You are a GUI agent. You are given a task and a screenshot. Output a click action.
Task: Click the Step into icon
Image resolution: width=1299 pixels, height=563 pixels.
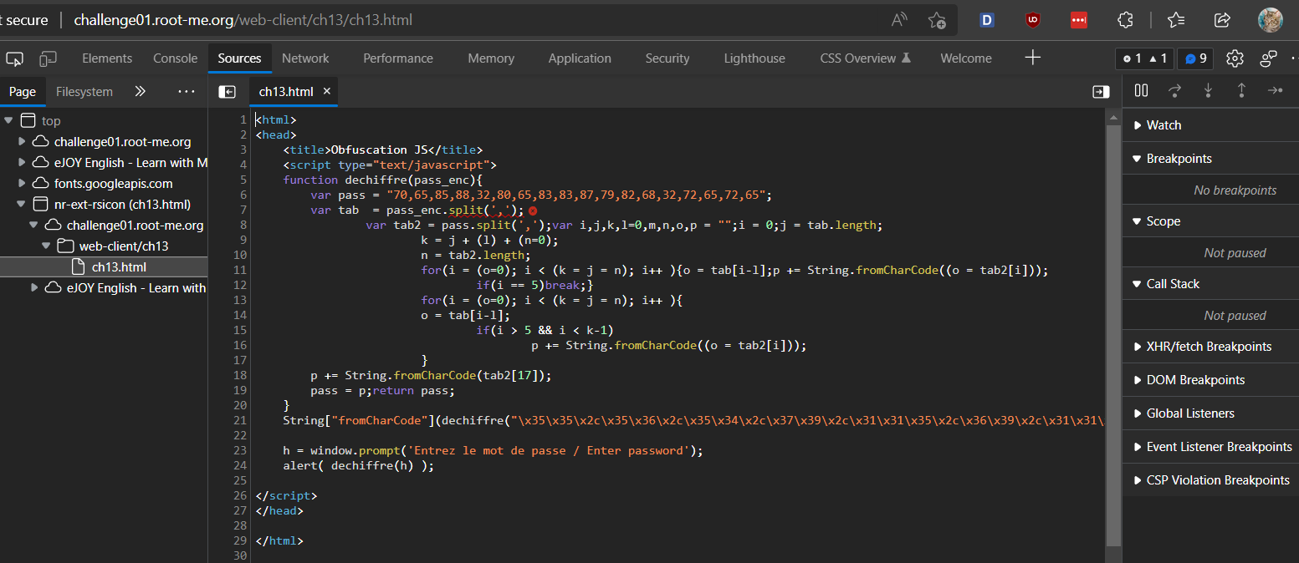[x=1208, y=91]
